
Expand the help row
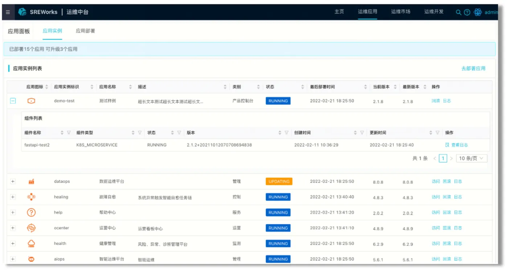(x=13, y=213)
